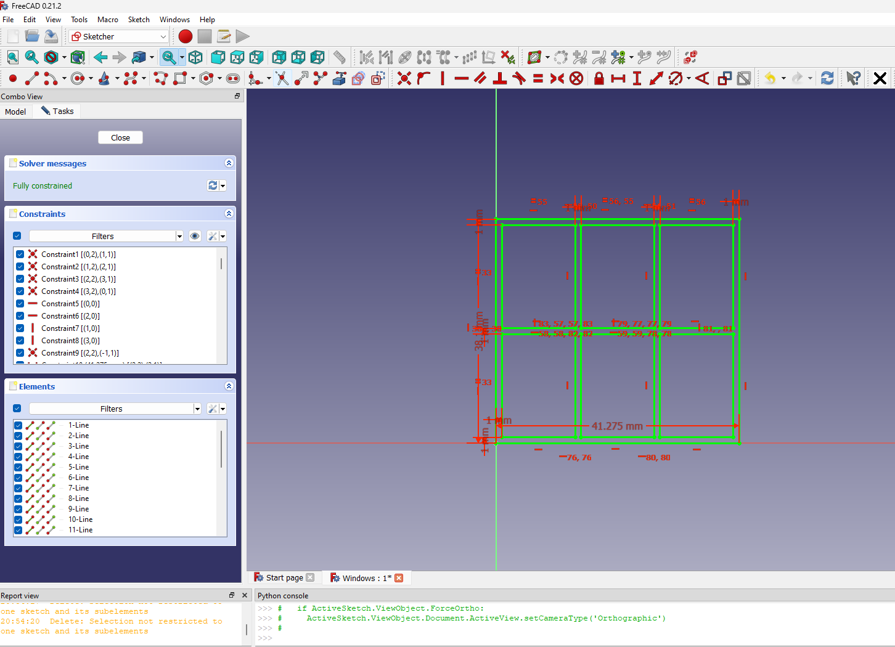Open the Sketch menu
Viewport: 895px width, 647px height.
pyautogui.click(x=139, y=20)
